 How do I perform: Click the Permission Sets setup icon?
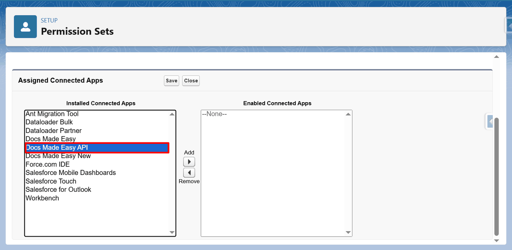(25, 27)
